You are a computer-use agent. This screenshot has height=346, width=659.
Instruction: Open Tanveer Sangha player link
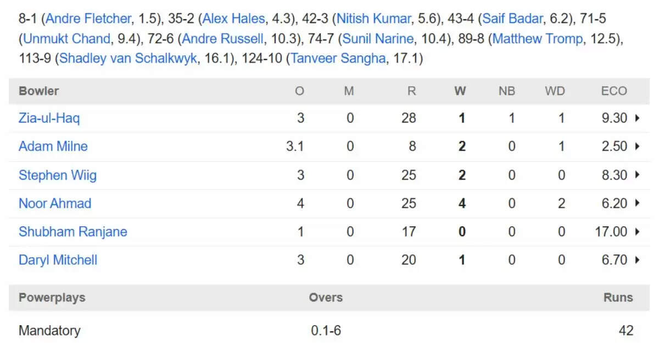(338, 59)
